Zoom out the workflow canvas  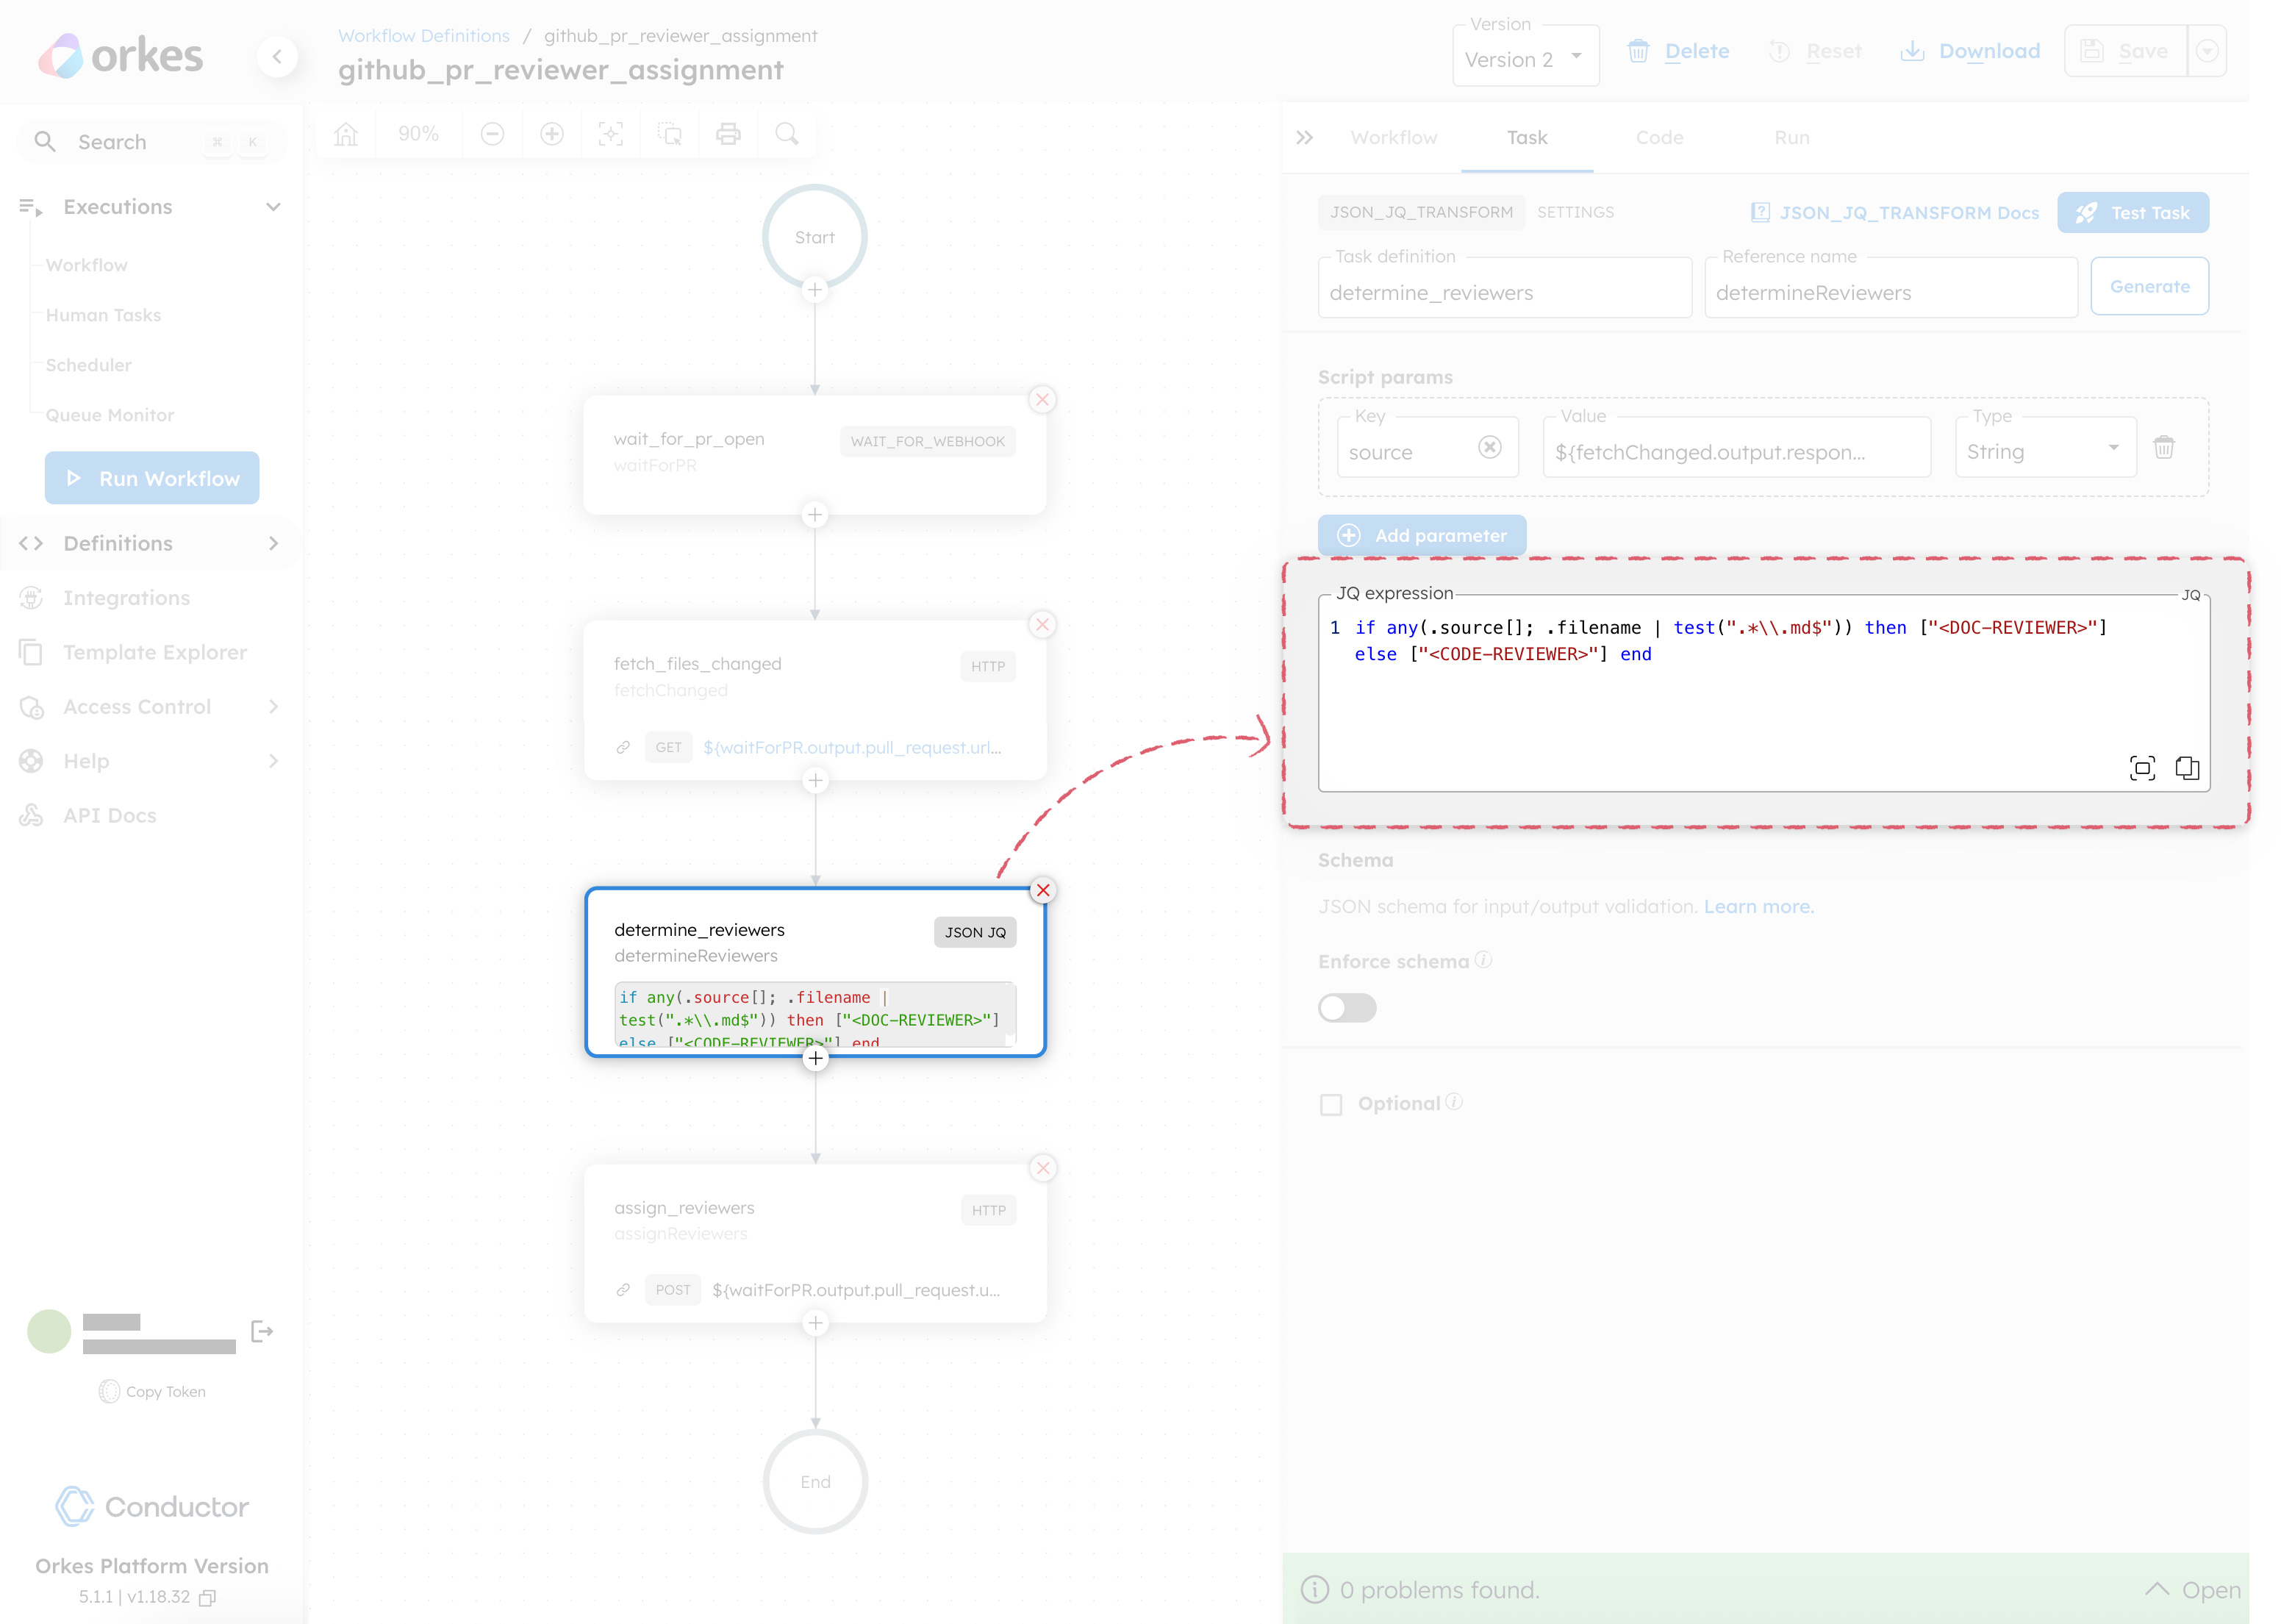[492, 133]
